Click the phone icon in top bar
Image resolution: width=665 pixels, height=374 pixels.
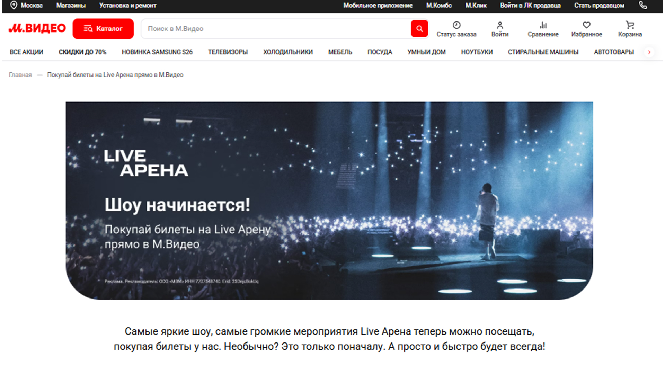point(643,5)
